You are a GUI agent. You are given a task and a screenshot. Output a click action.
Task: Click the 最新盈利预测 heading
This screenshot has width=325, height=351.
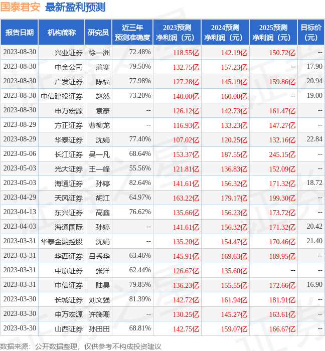click(x=75, y=7)
